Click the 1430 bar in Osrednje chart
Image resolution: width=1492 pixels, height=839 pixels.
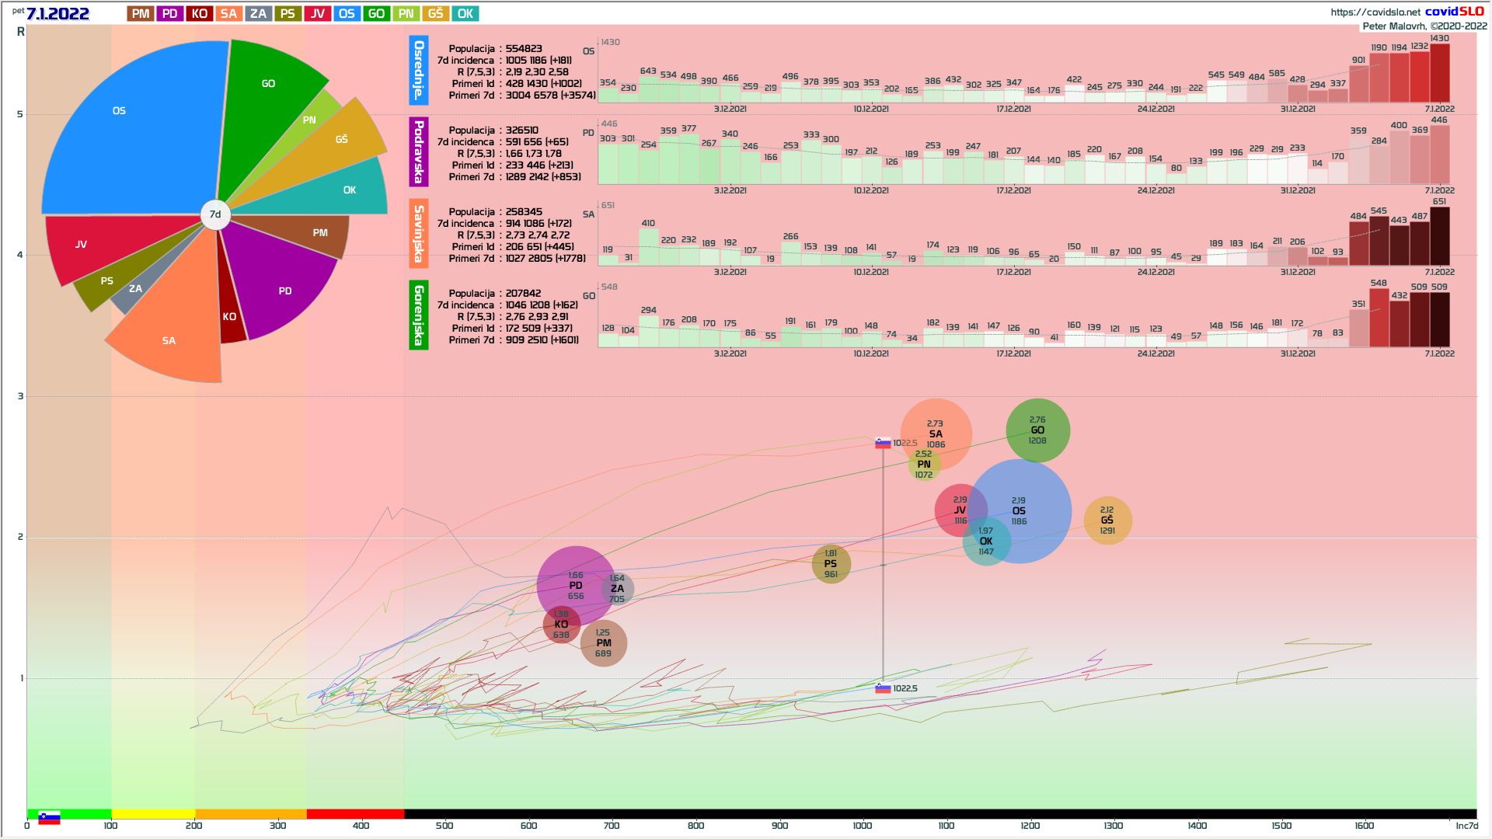tap(1439, 74)
